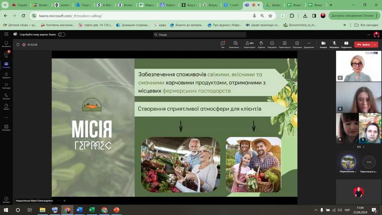Open more meeting actions (Додатково)
The width and height of the screenshot is (382, 215).
click(x=308, y=44)
